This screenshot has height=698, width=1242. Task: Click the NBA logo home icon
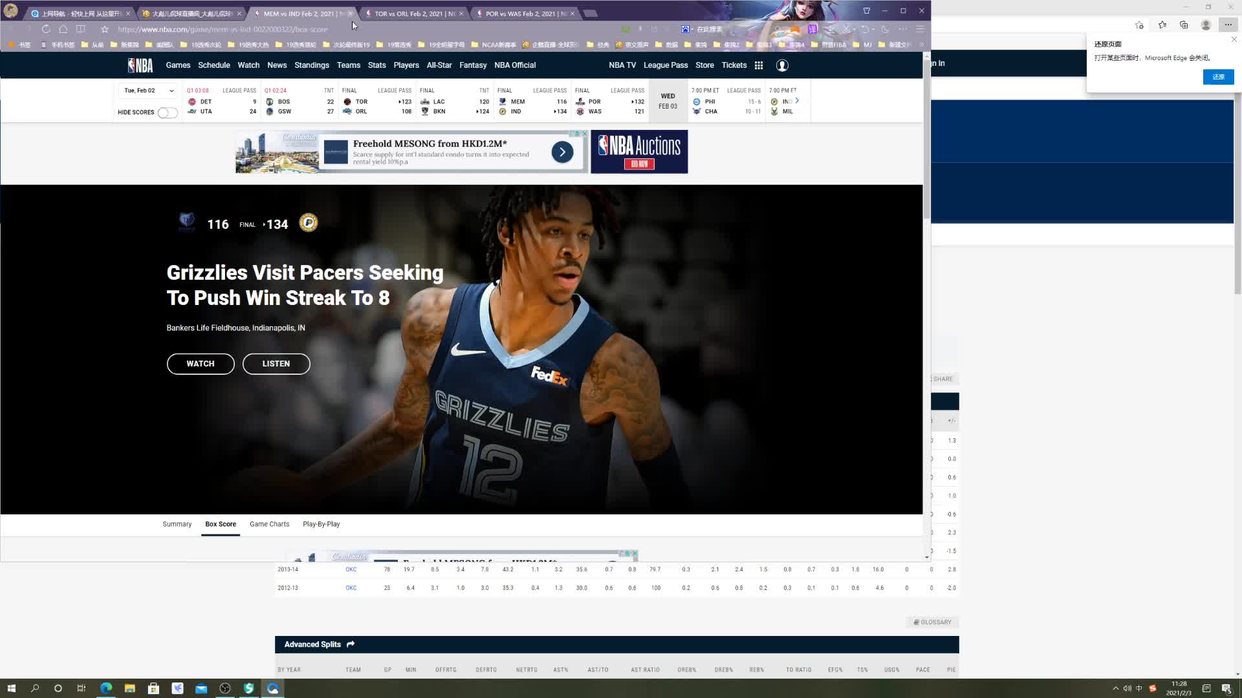(140, 65)
